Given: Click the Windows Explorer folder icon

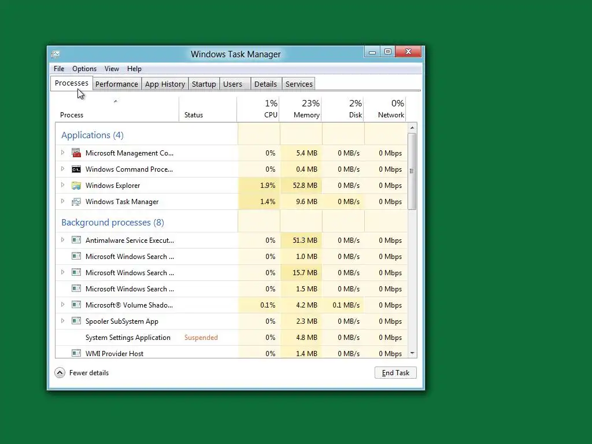Looking at the screenshot, I should pyautogui.click(x=76, y=186).
